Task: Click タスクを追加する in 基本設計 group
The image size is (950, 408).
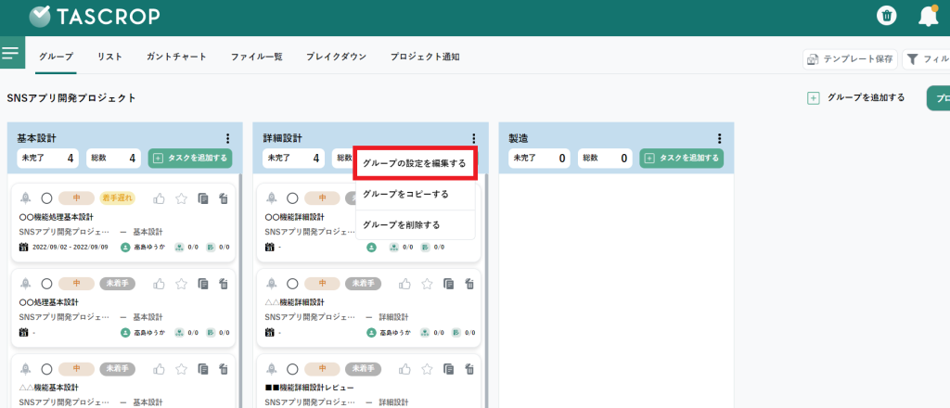Action: pyautogui.click(x=190, y=158)
